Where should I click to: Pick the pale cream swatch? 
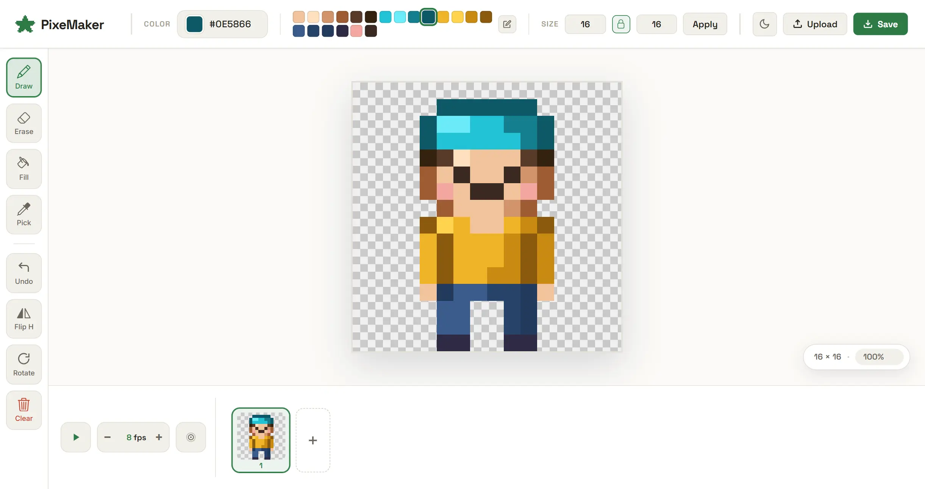[x=313, y=17]
